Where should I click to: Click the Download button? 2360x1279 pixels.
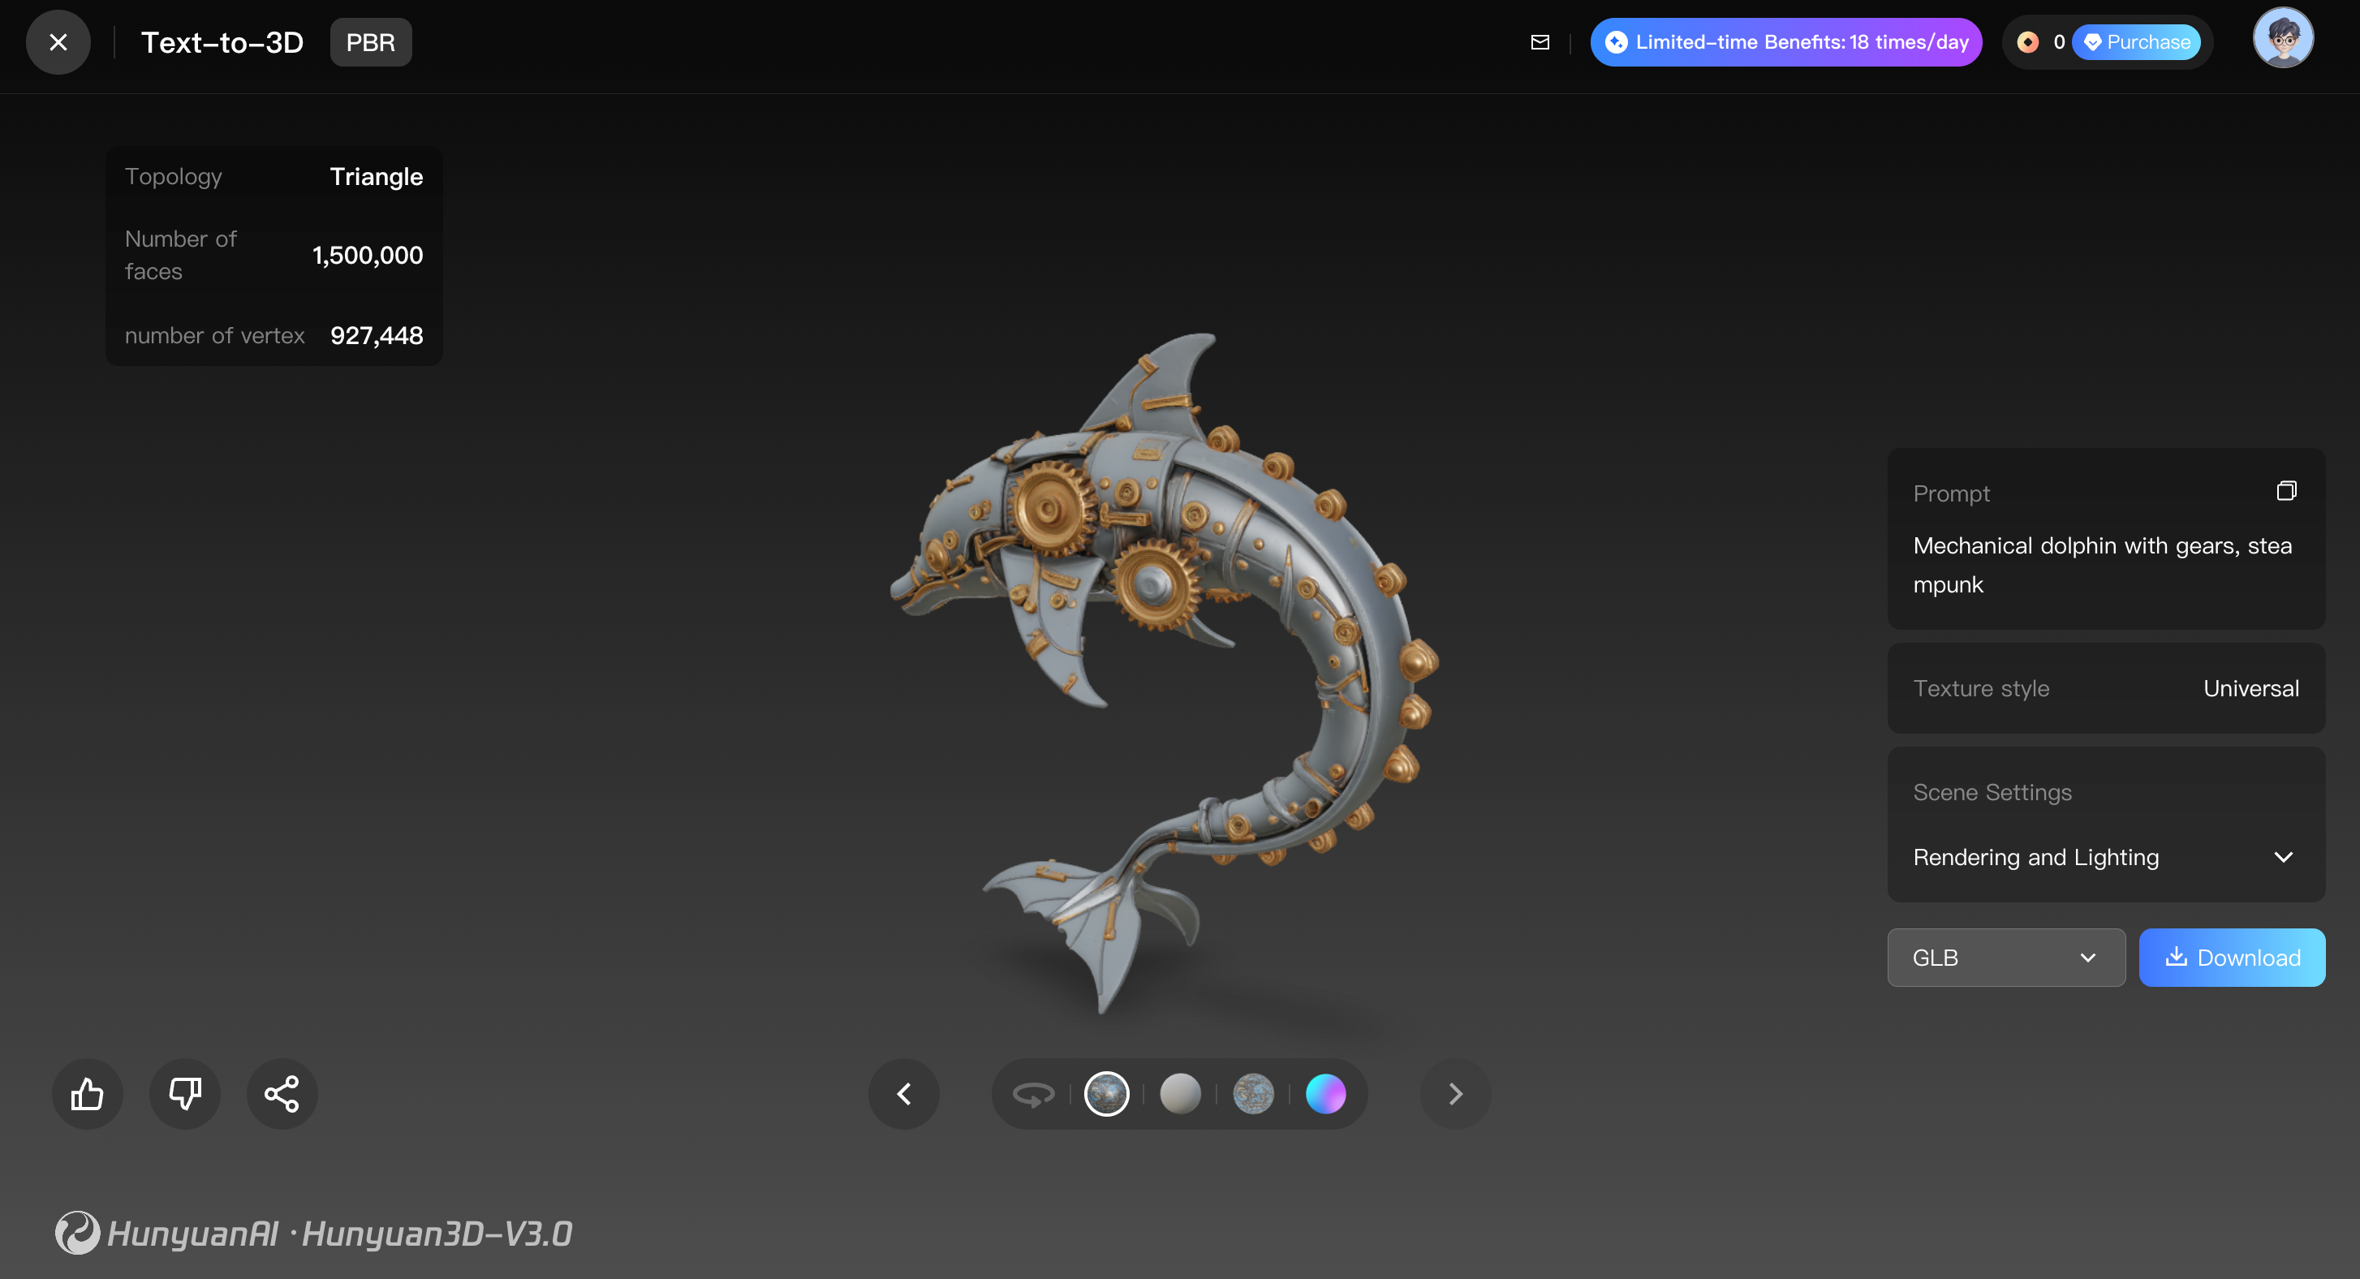[x=2231, y=958]
